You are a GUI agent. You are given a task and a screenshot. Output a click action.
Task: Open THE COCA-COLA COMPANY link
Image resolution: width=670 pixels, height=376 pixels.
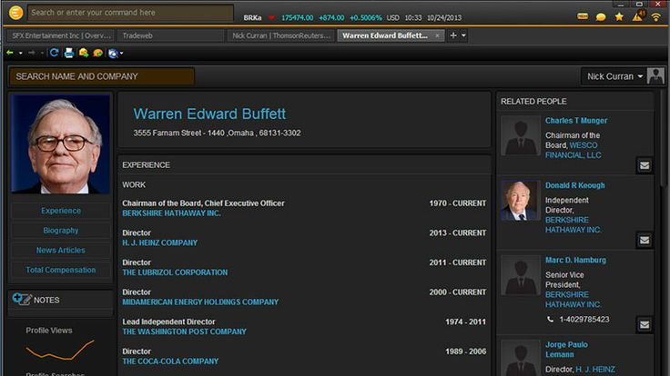point(170,361)
